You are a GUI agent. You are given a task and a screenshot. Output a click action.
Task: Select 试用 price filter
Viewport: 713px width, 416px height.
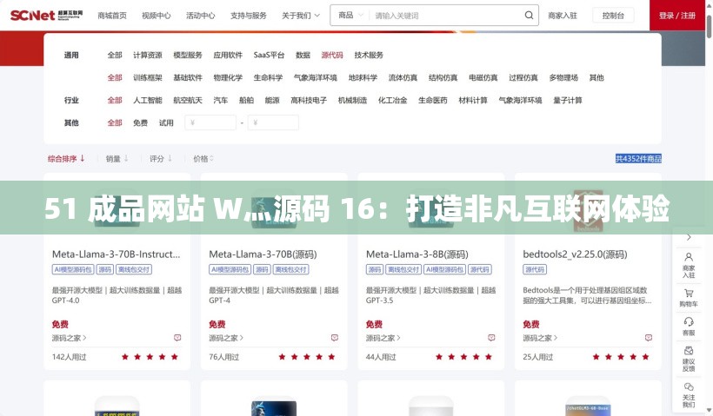166,122
